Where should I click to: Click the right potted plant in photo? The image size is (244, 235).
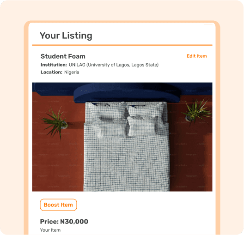coord(197,112)
